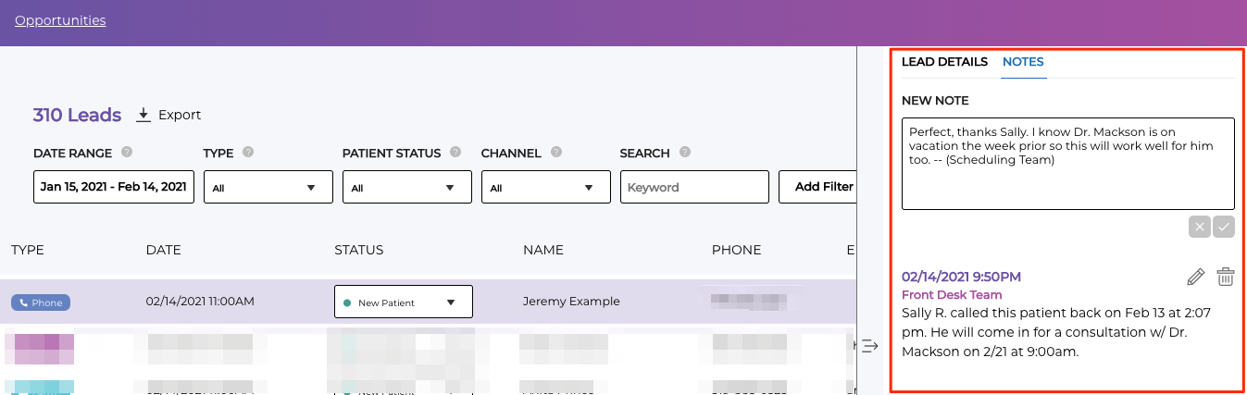Expand the Patient Status filter dropdown
The image size is (1247, 395).
point(406,187)
